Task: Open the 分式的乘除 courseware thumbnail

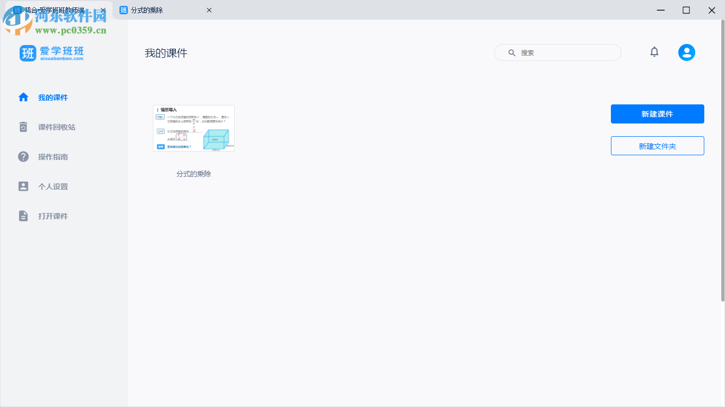Action: pos(193,128)
